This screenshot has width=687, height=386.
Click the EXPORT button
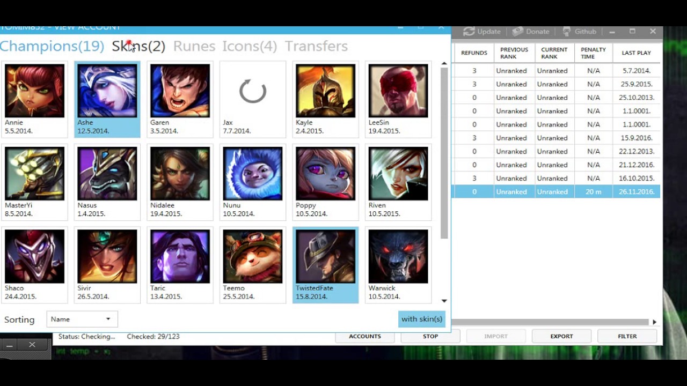pyautogui.click(x=561, y=336)
